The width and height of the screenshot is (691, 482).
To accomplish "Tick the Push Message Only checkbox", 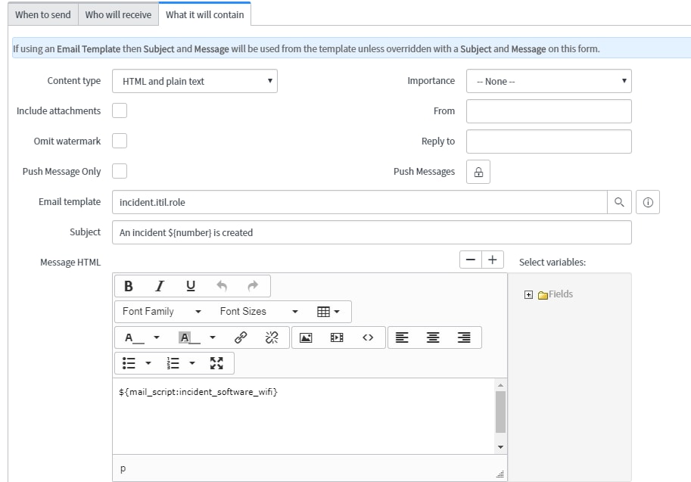I will (120, 171).
